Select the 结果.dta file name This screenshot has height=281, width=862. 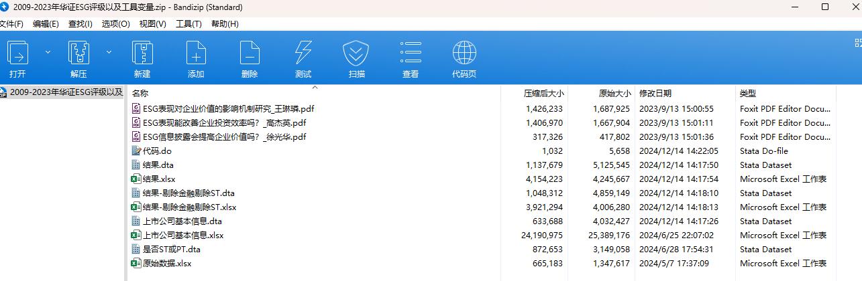tap(158, 165)
